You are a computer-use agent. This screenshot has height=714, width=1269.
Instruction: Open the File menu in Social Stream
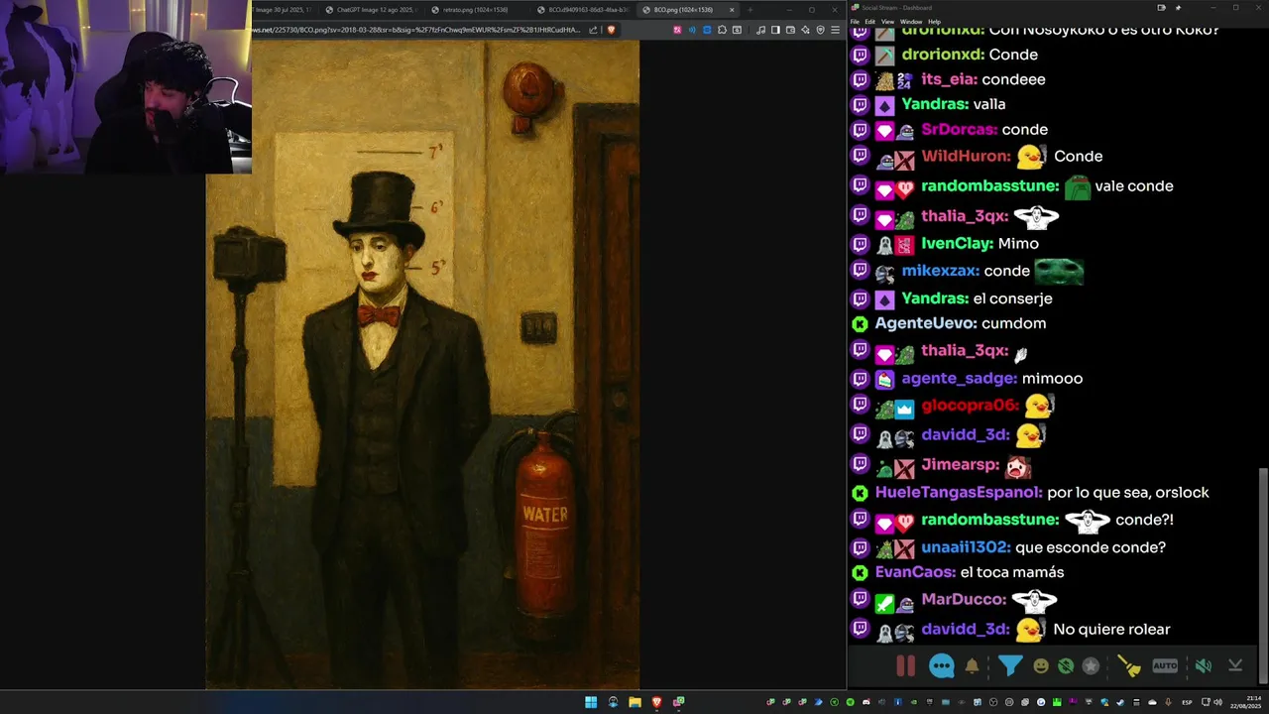(856, 21)
